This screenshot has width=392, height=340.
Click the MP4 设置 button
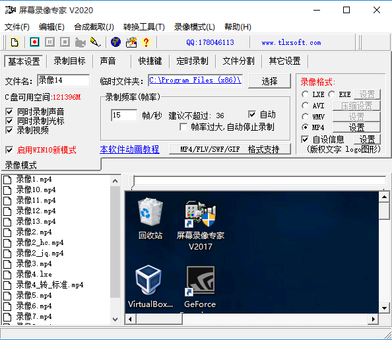pos(356,127)
